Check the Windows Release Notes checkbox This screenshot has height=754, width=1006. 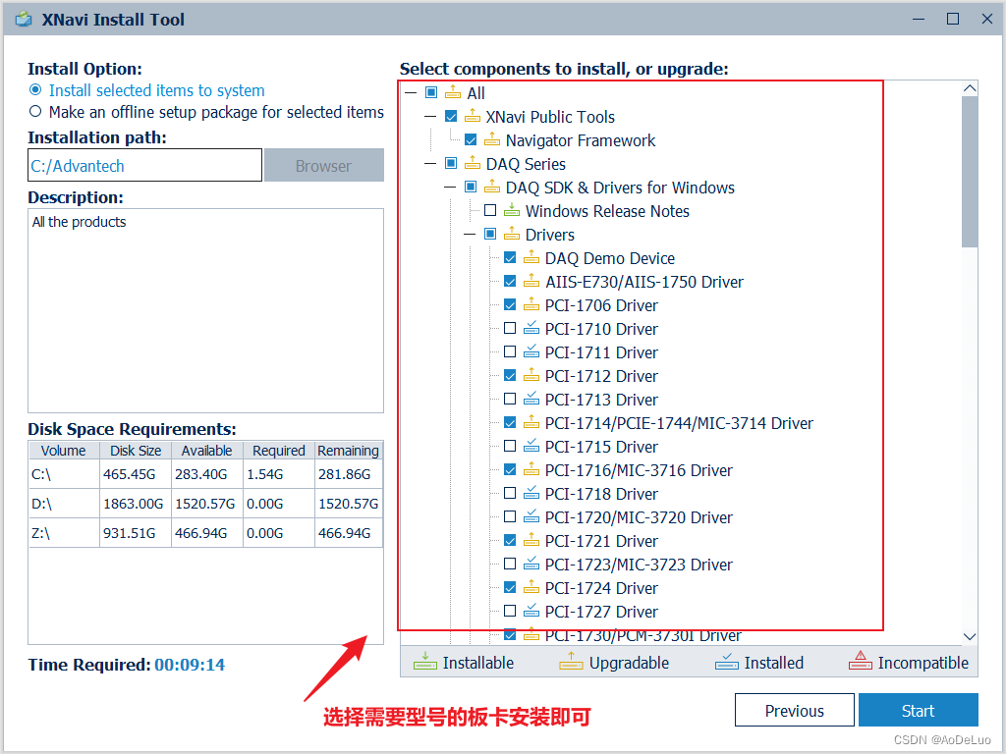point(490,210)
